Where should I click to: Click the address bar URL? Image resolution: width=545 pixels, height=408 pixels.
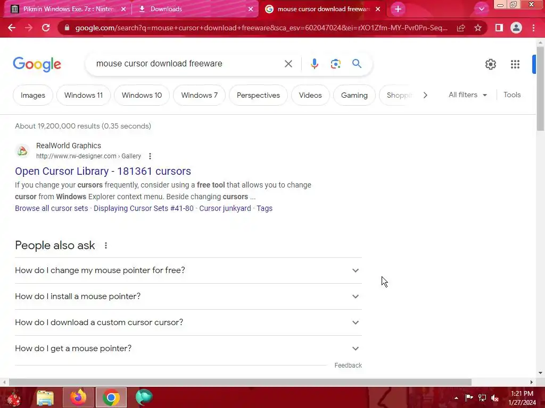click(261, 28)
